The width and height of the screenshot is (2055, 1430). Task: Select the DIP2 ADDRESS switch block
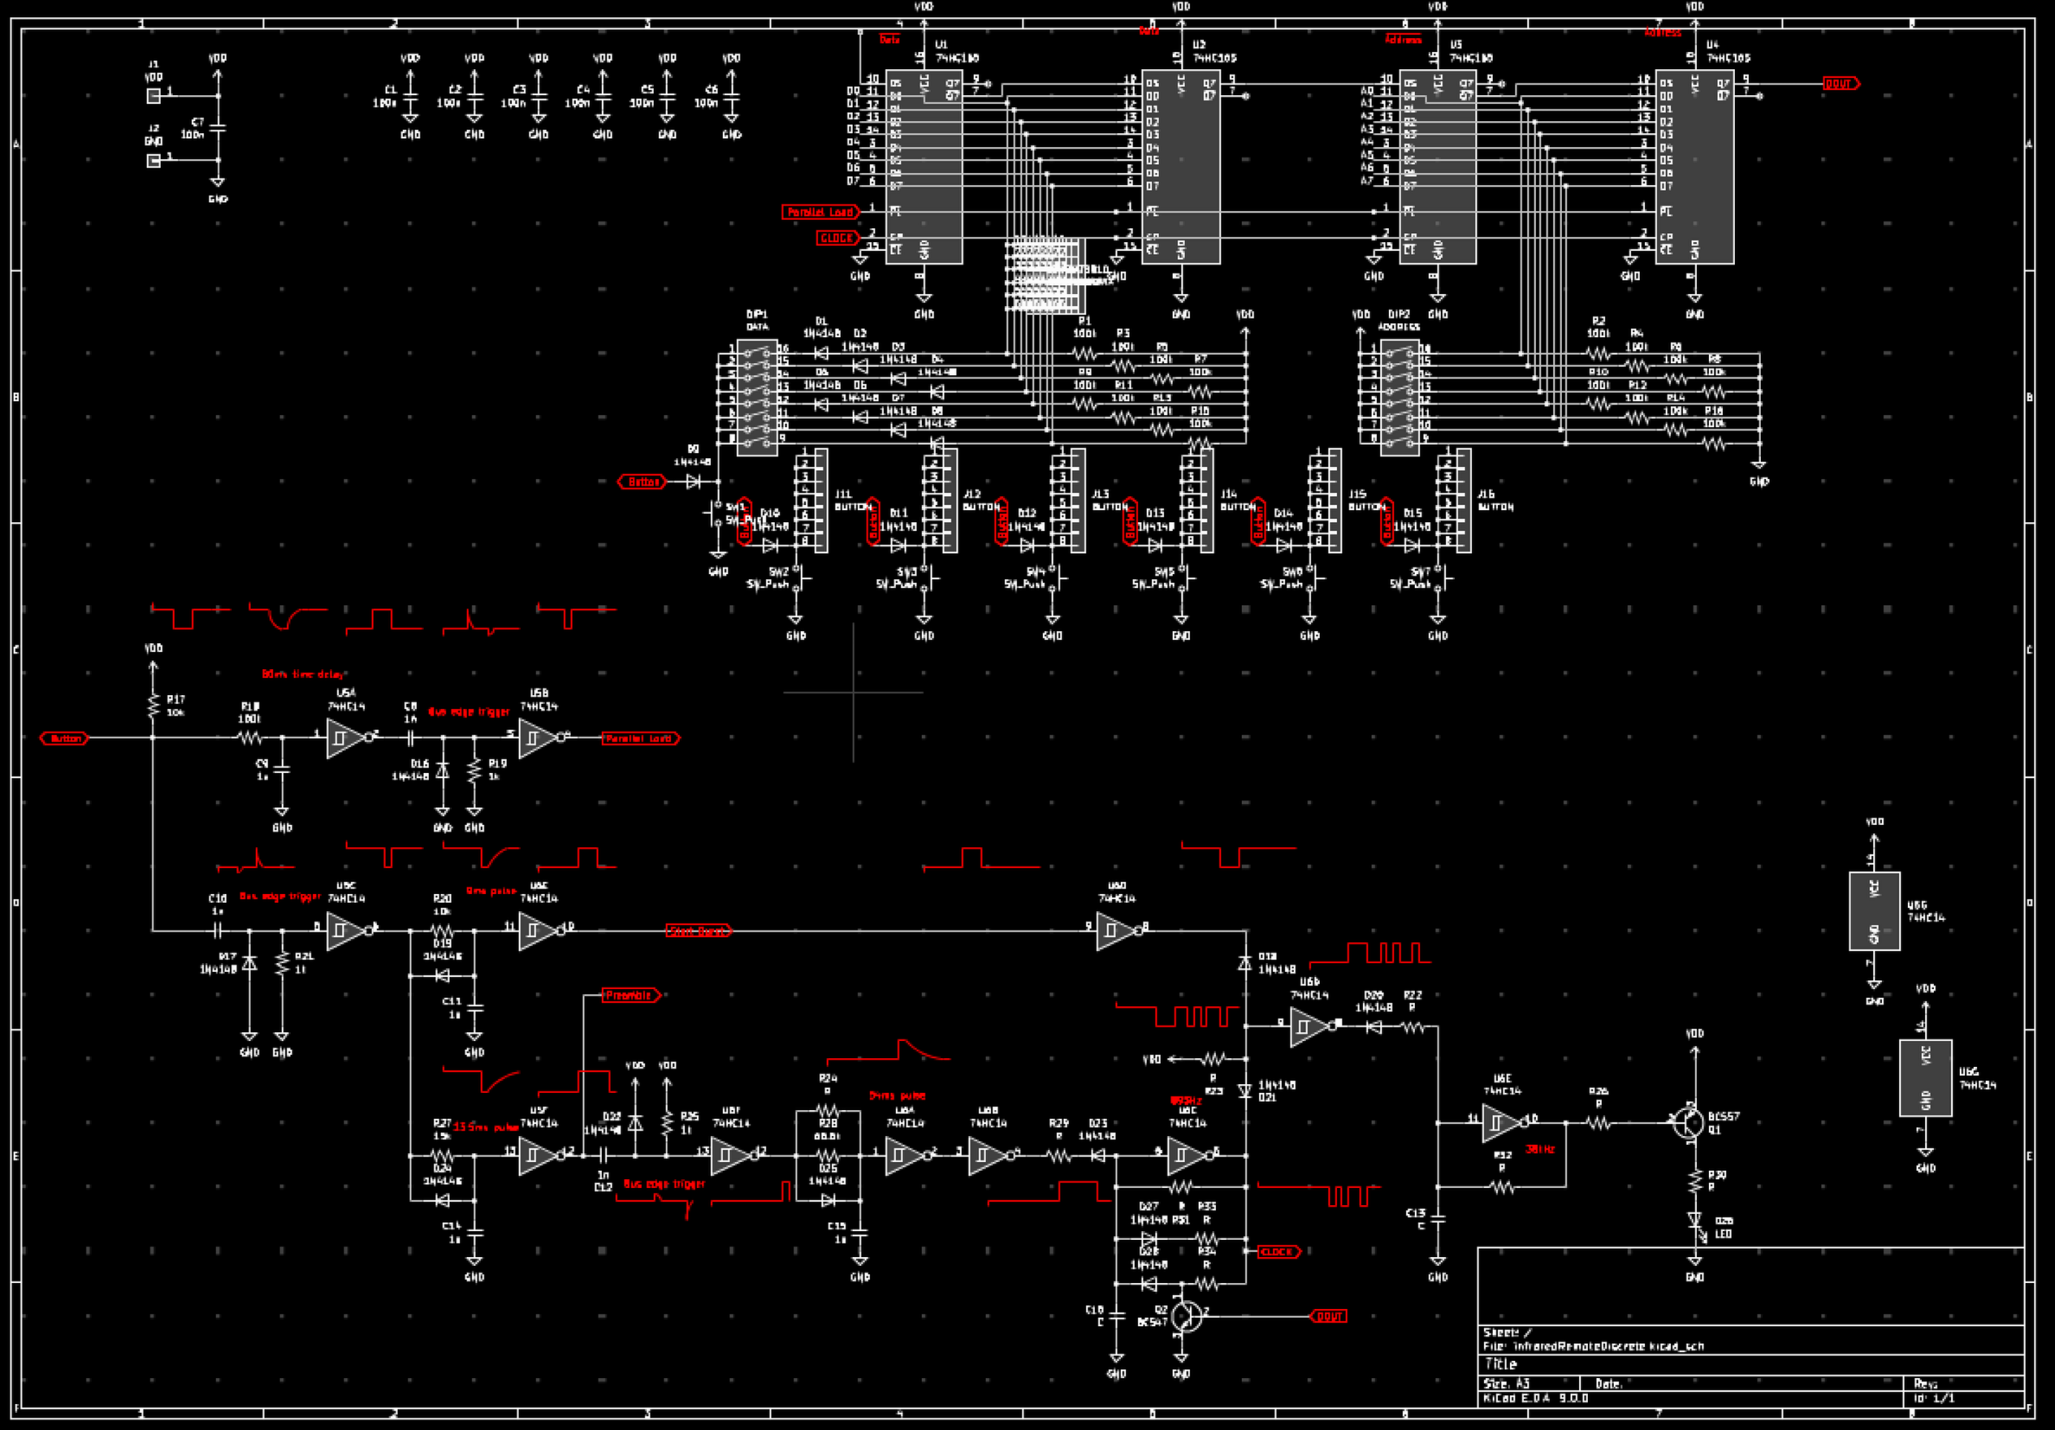tap(1399, 398)
